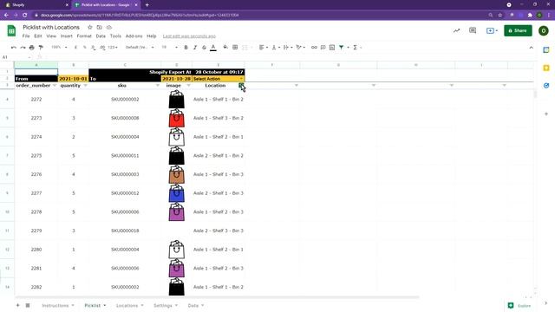
Task: Open the Data menu
Action: 101,36
